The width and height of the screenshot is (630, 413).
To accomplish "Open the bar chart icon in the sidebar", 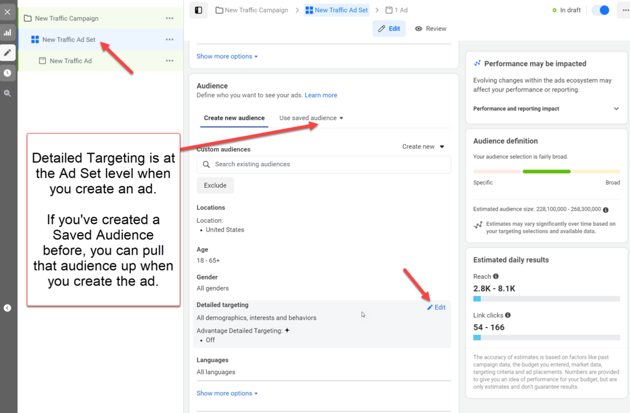I will [x=7, y=33].
